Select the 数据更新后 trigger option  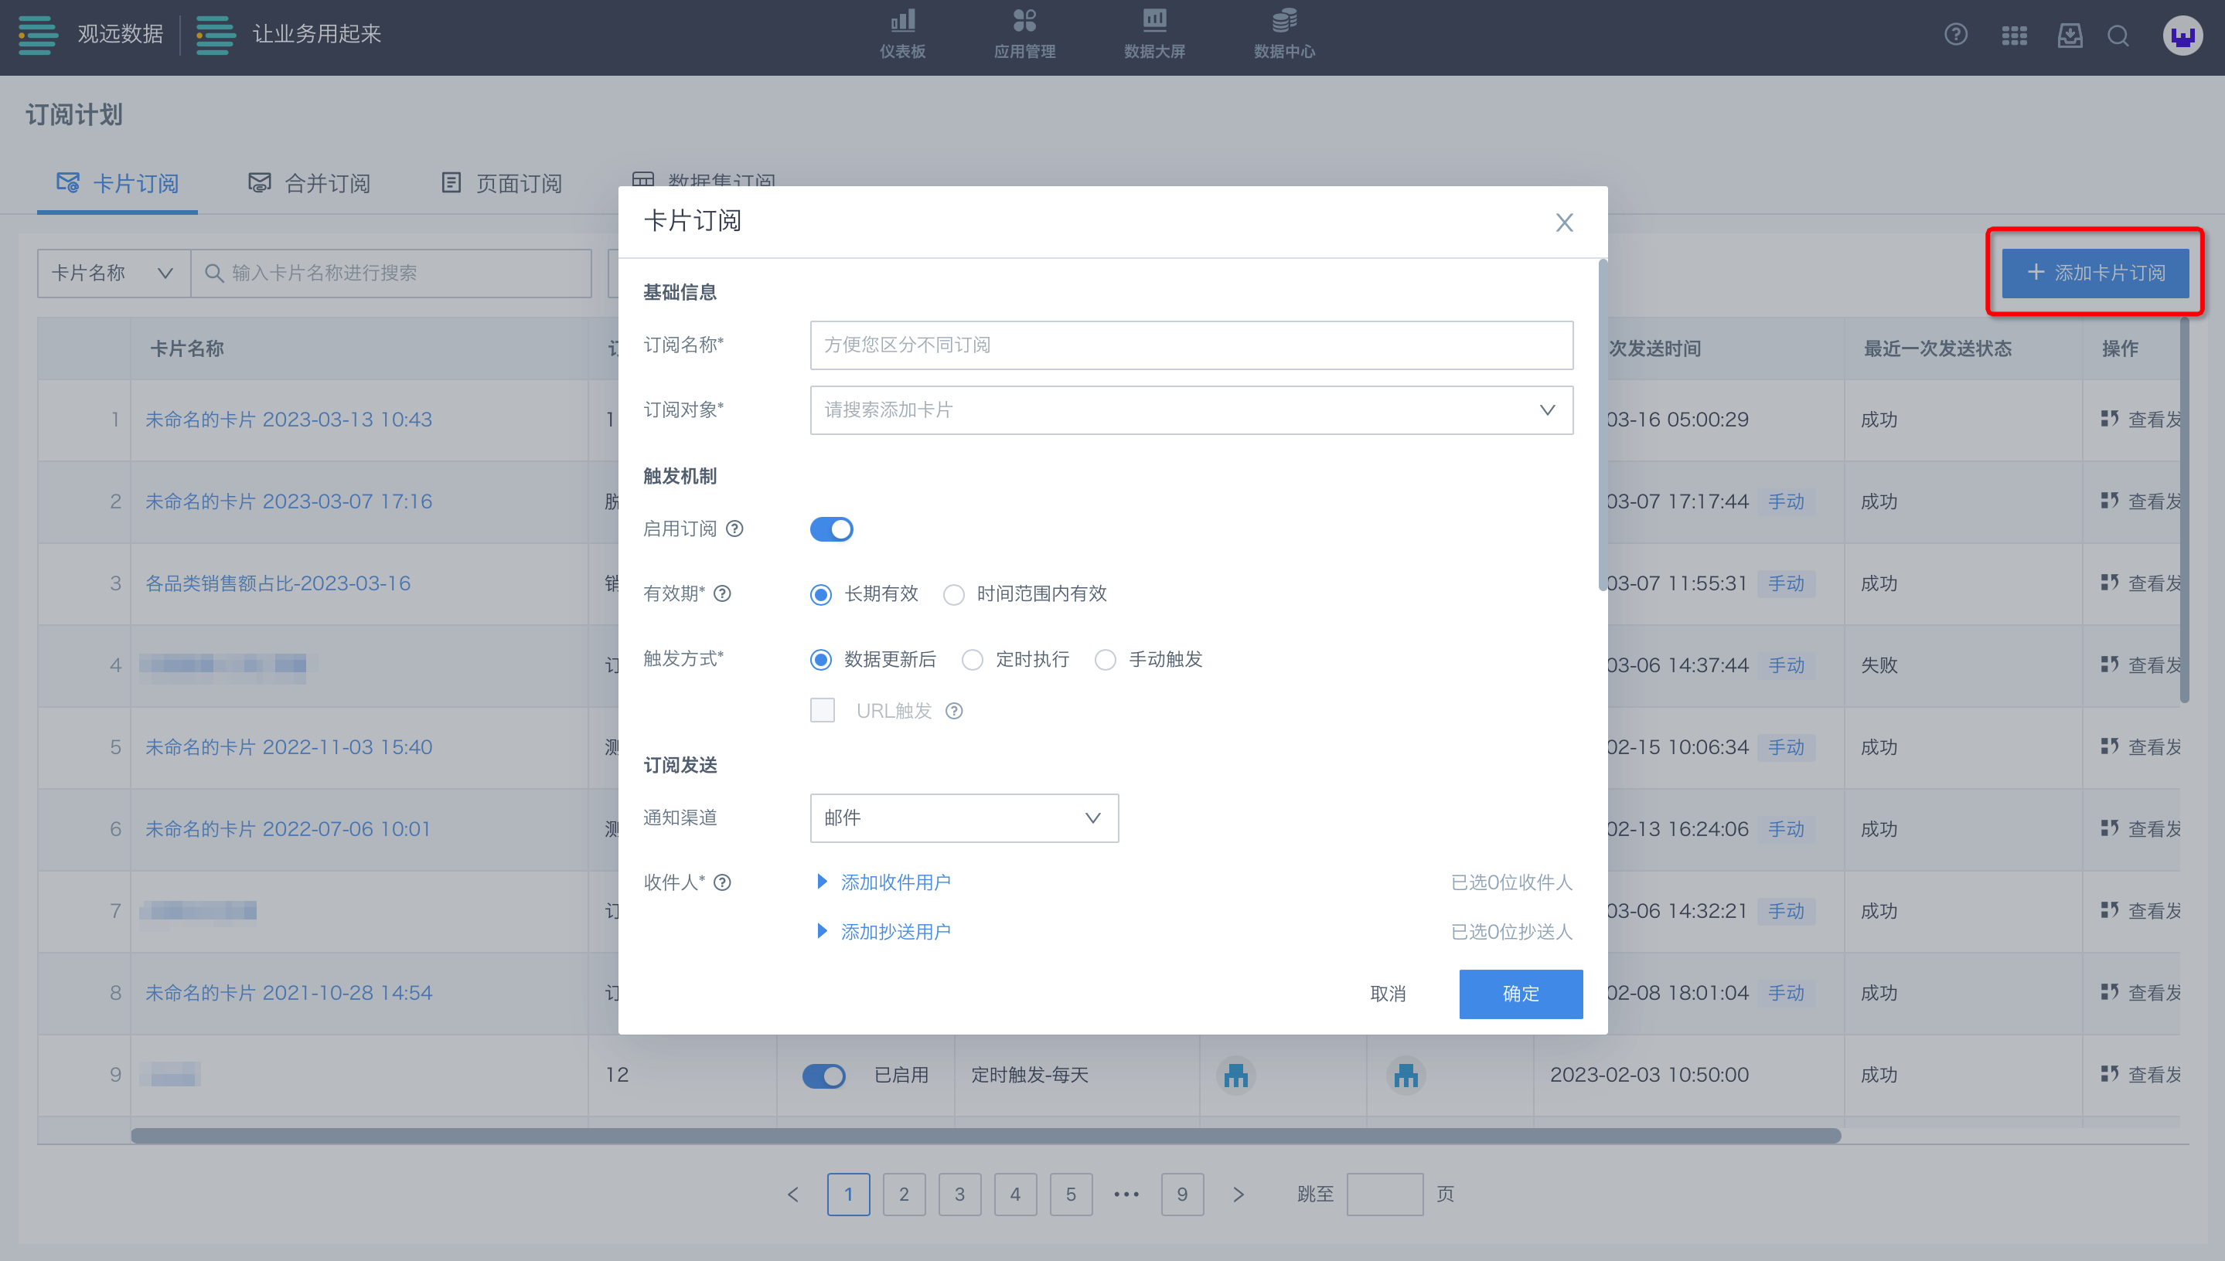(873, 659)
